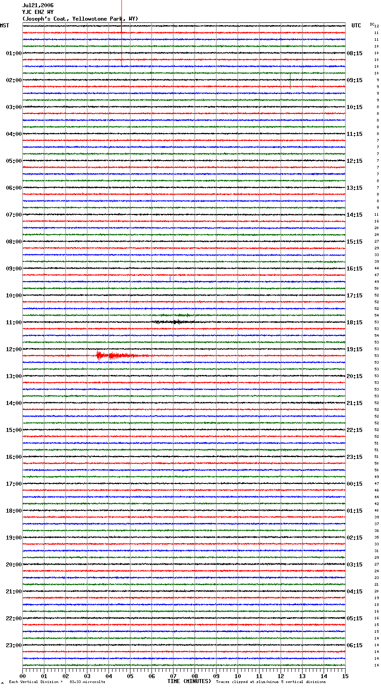
Task: Click the 04:15 UTC time label
Action: tap(355, 592)
